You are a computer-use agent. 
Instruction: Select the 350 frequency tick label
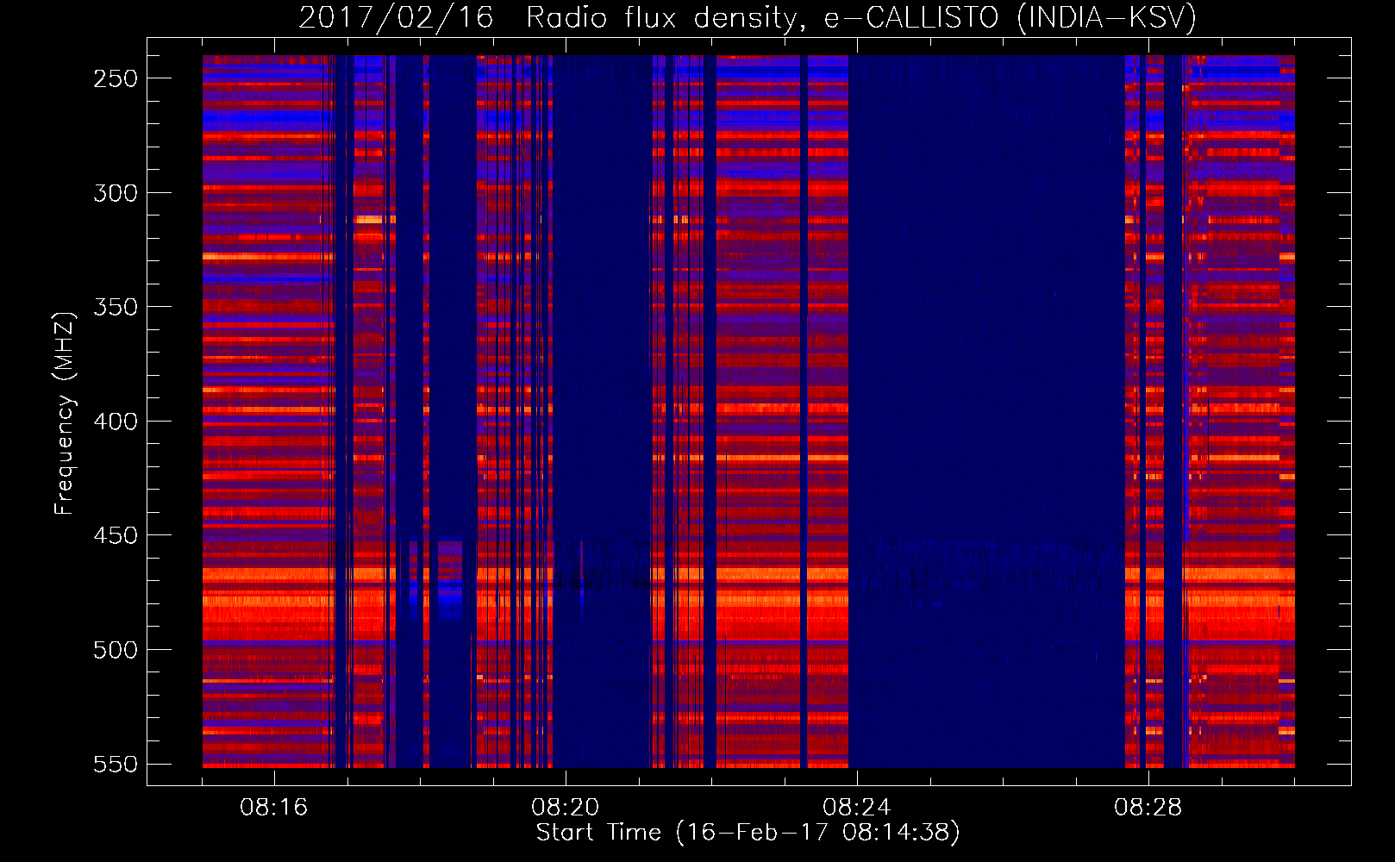tap(116, 307)
